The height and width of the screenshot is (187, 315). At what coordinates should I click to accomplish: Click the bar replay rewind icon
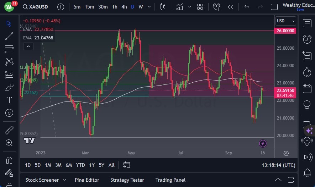click(231, 7)
